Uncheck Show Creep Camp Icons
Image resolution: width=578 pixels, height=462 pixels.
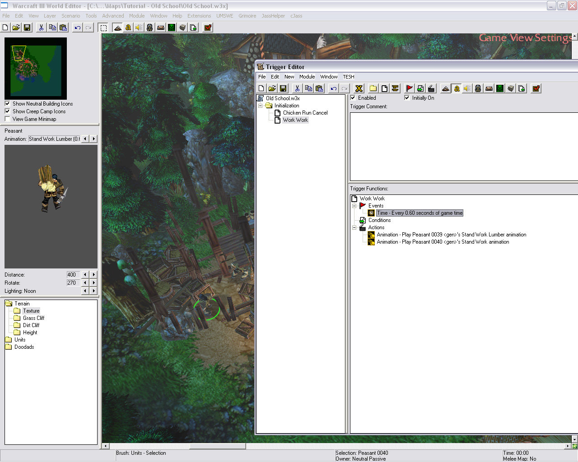(x=7, y=111)
